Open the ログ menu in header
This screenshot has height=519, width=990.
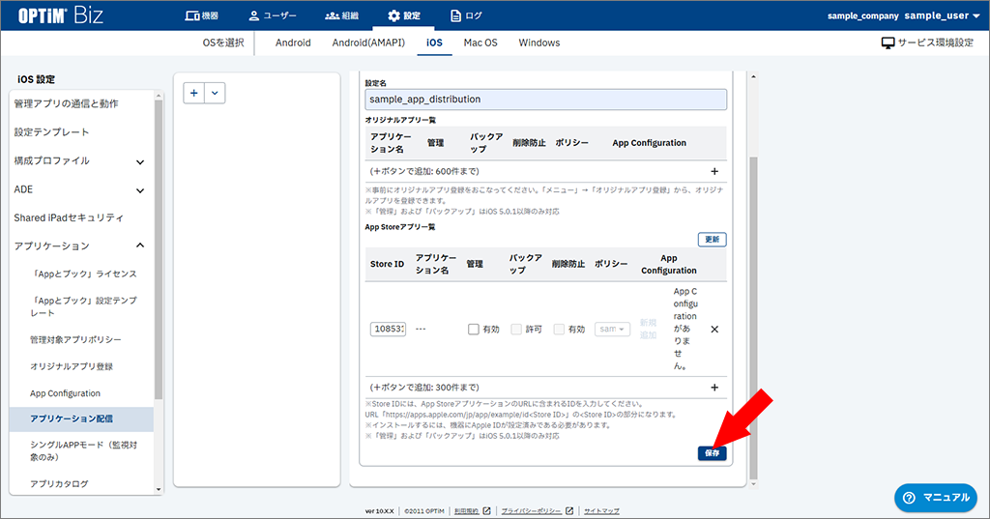[x=467, y=15]
